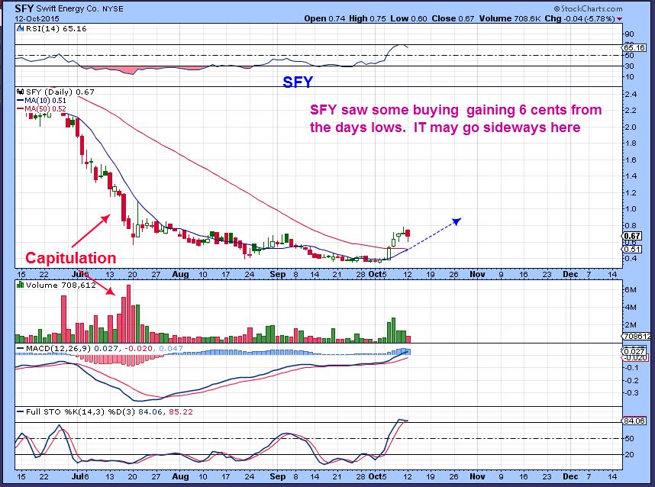Click the SFY (Daily) 0.67 legend label

point(60,92)
